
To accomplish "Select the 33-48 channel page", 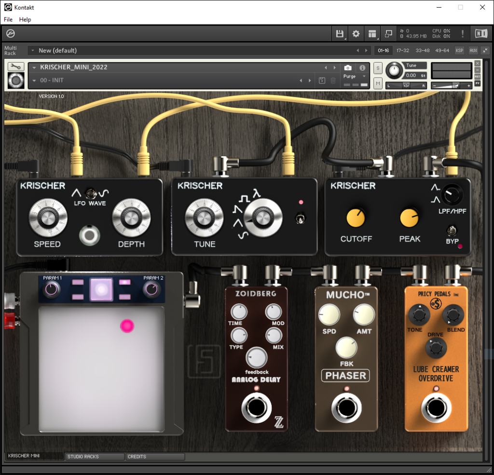I will [423, 51].
